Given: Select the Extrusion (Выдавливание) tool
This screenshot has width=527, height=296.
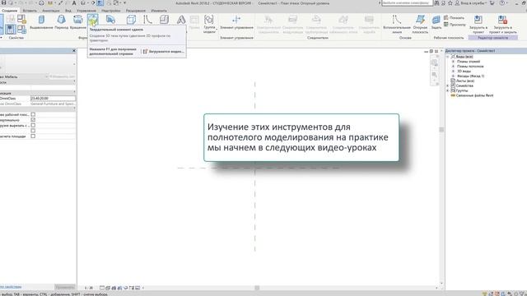Looking at the screenshot, I should [x=41, y=22].
